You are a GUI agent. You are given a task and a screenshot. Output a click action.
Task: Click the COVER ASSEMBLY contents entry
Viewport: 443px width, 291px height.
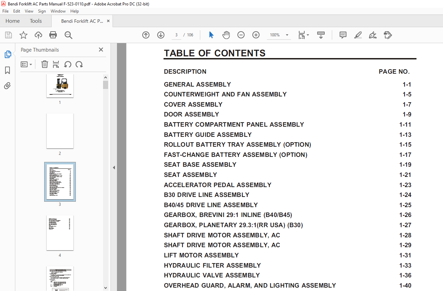tap(193, 105)
